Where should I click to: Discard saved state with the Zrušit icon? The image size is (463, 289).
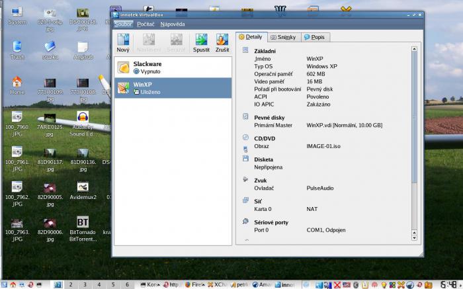tap(222, 43)
